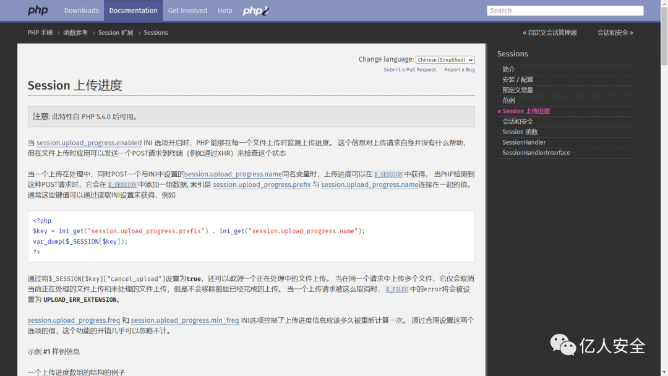This screenshot has width=668, height=376.
Task: Click the Sessions sidebar heading
Action: pos(513,54)
